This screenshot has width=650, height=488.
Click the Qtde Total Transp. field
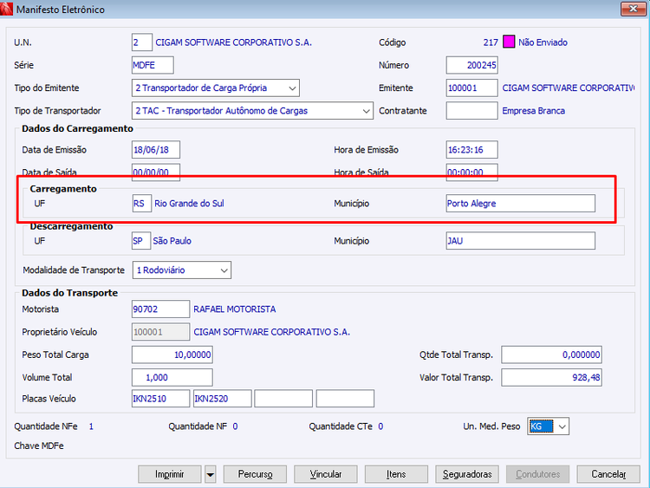551,355
